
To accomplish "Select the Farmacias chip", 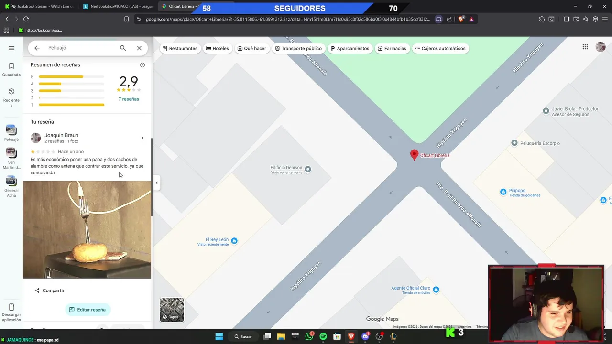I will pos(392,48).
